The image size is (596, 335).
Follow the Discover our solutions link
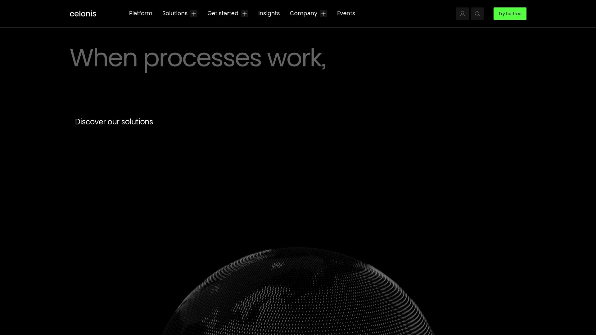114,122
